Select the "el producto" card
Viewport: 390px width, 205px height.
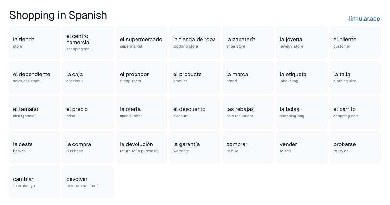[195, 77]
